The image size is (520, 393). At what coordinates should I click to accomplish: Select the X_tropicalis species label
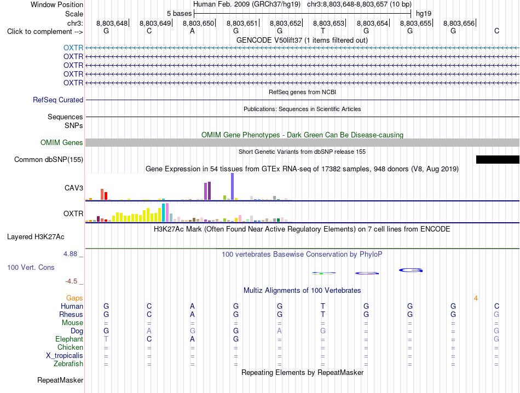click(65, 356)
